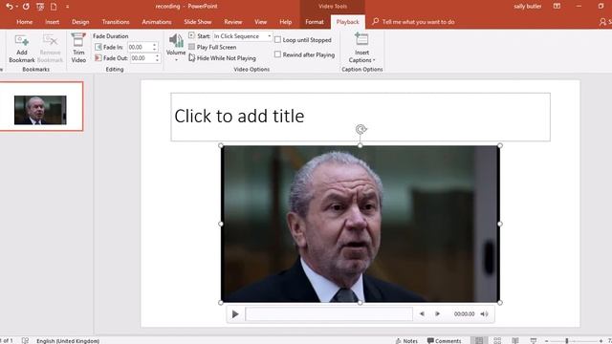The width and height of the screenshot is (612, 344).
Task: Toggle Rewind after Playing checkbox
Action: tap(277, 54)
